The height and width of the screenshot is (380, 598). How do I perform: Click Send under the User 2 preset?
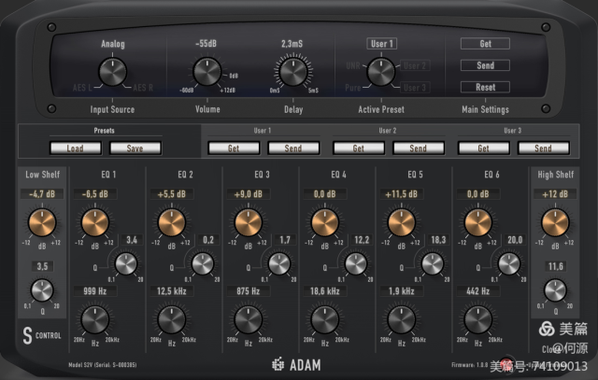point(418,148)
